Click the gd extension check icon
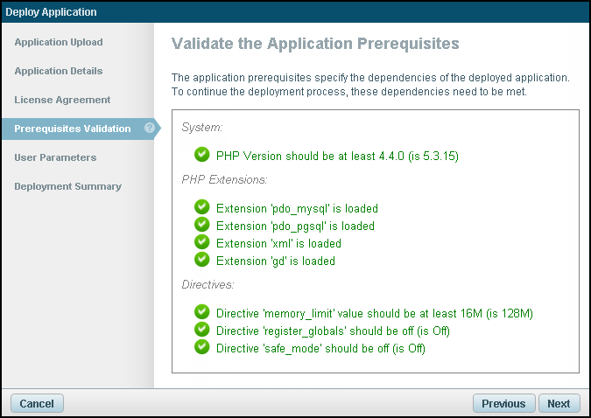This screenshot has width=591, height=418. coord(202,261)
